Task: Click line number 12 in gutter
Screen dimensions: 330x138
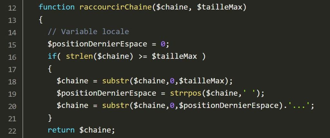Action: tap(12, 8)
